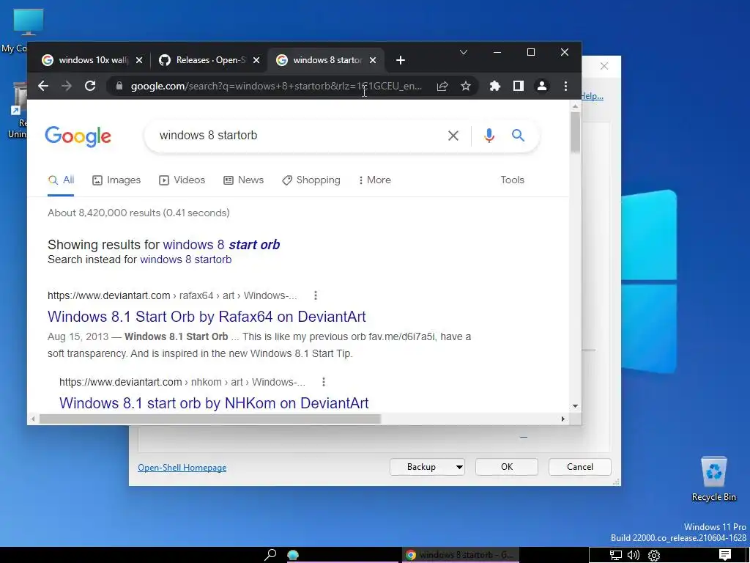Click the padlock site info icon
750x563 pixels.
point(119,87)
